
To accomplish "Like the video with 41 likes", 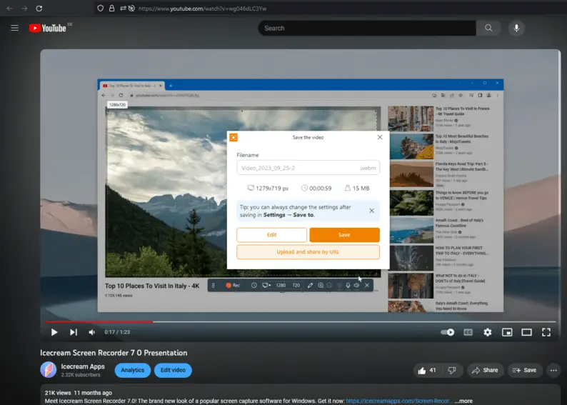I will [x=428, y=370].
